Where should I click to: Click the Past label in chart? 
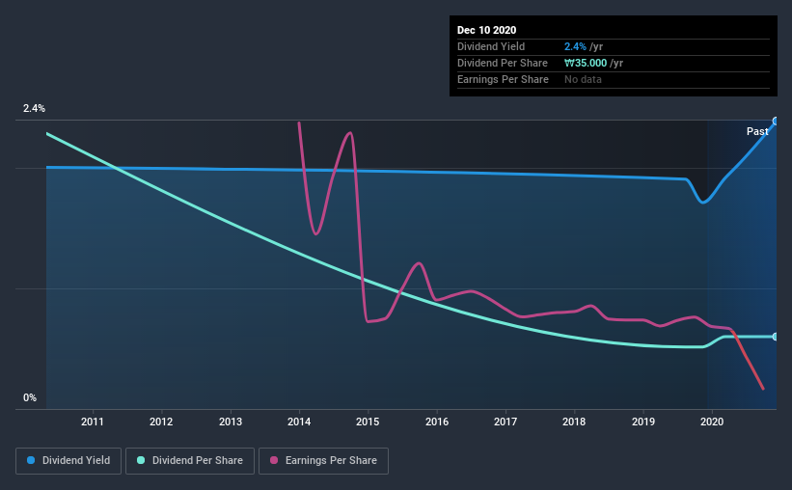[757, 131]
